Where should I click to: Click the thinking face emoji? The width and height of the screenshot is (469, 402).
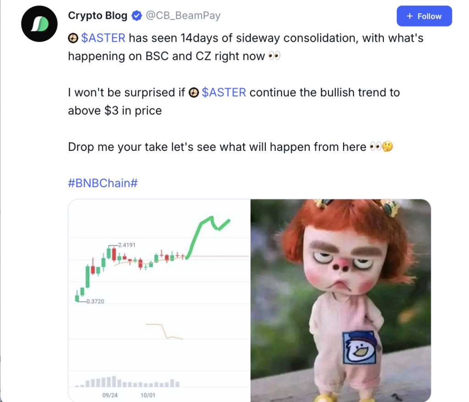387,147
